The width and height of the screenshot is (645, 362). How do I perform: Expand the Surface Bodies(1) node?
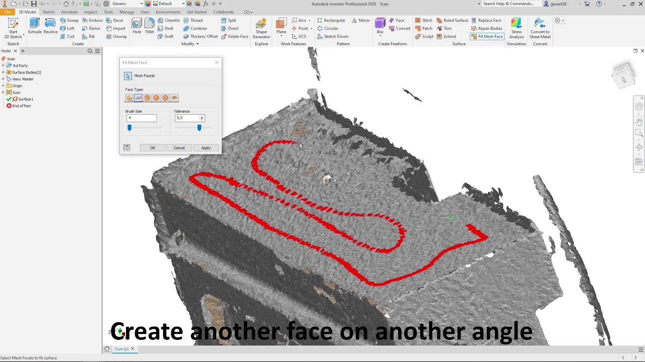pyautogui.click(x=3, y=72)
